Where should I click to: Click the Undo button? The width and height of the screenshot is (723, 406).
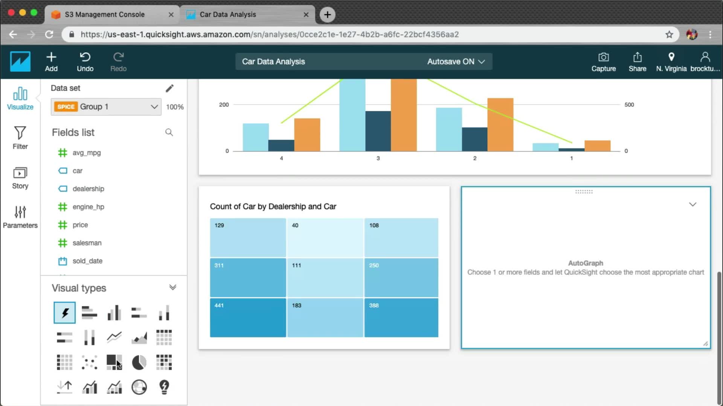[x=85, y=62]
